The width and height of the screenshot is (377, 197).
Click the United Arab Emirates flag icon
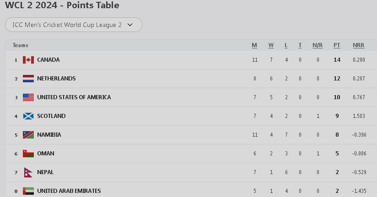28,191
